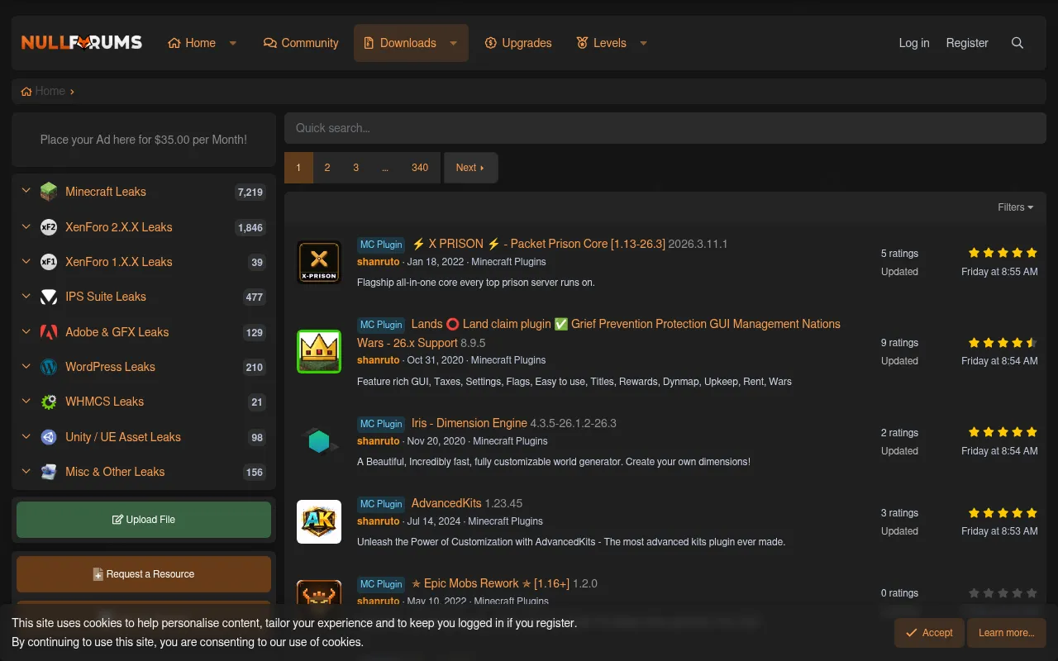Click the AdvancedKits AK icon

pyautogui.click(x=319, y=521)
